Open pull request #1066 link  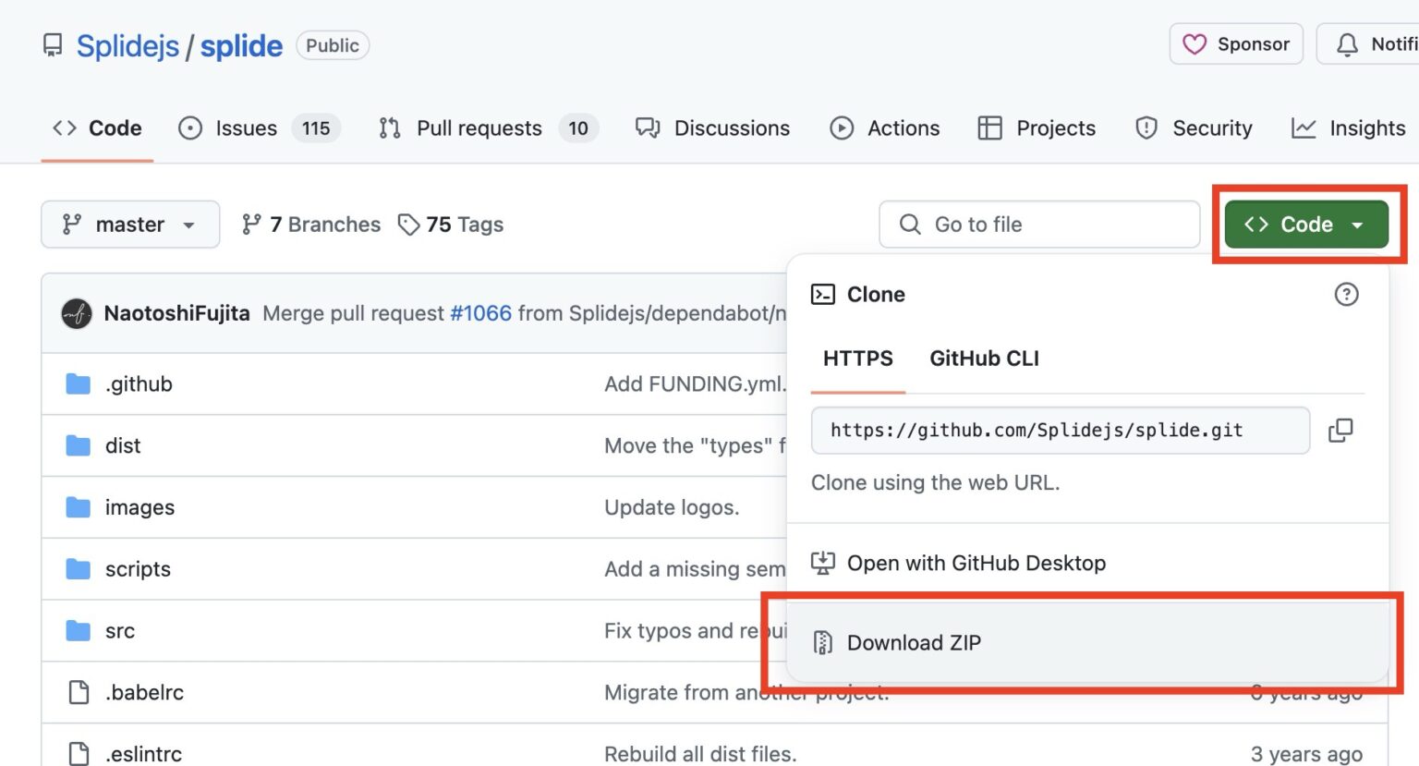[480, 313]
